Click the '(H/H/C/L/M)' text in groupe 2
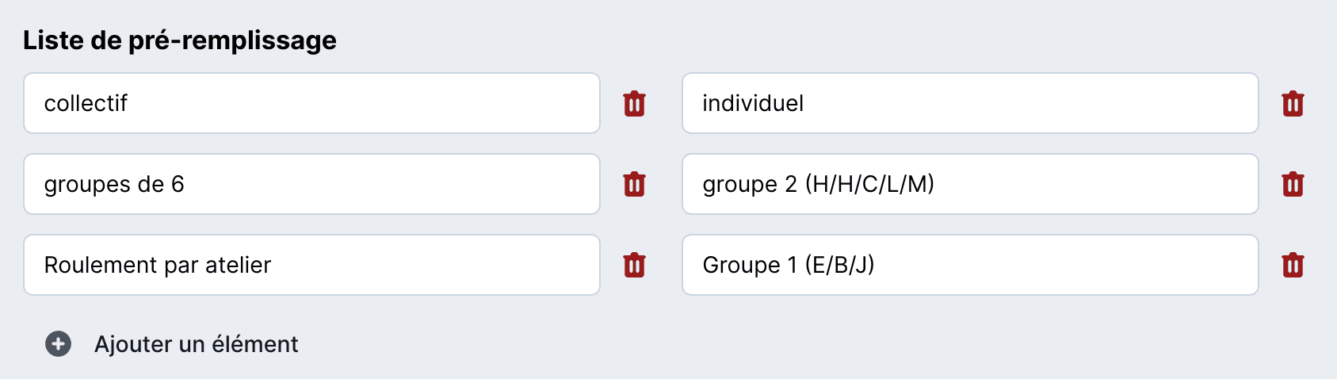The image size is (1337, 379). (x=869, y=184)
